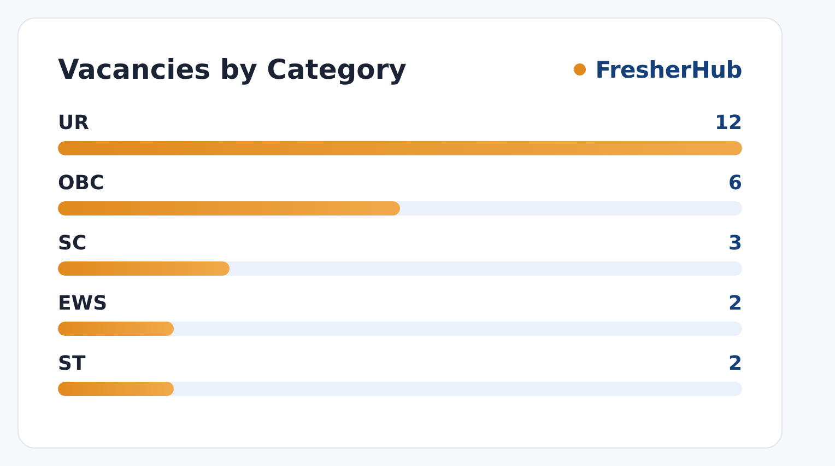Click the orange ST progress bar fill
The height and width of the screenshot is (466, 835).
(116, 389)
